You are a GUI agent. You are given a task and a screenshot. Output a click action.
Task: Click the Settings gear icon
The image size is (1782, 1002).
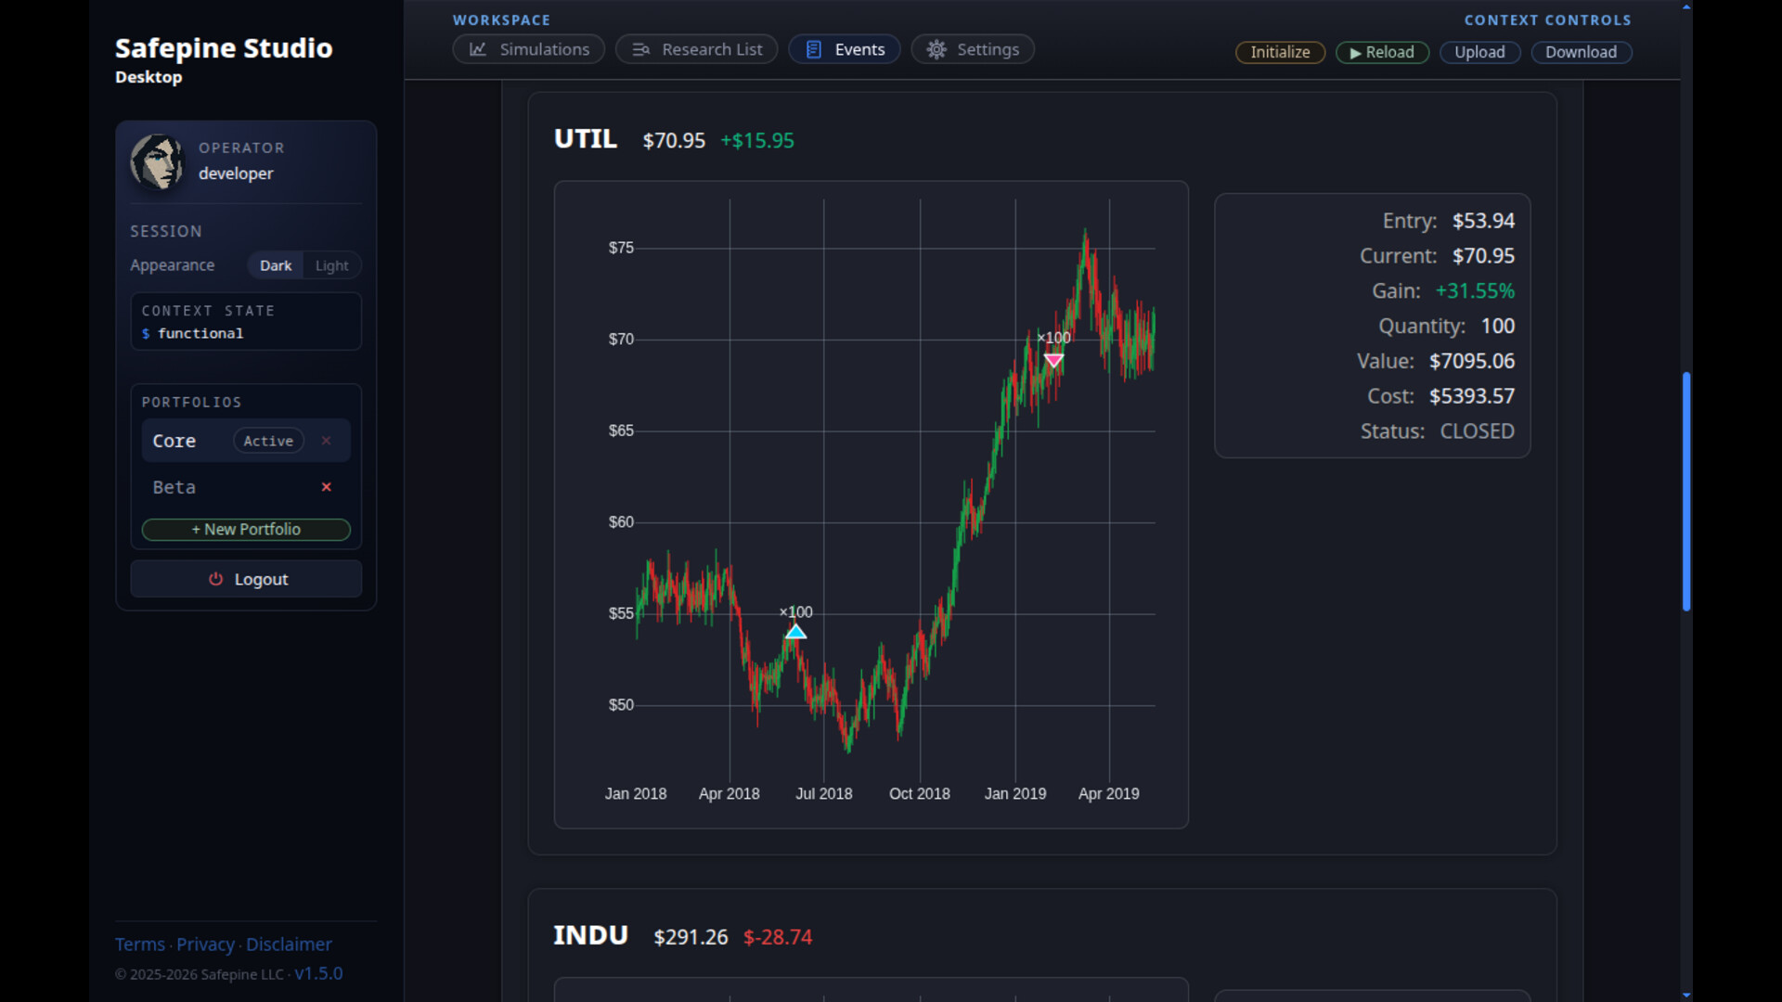[936, 49]
